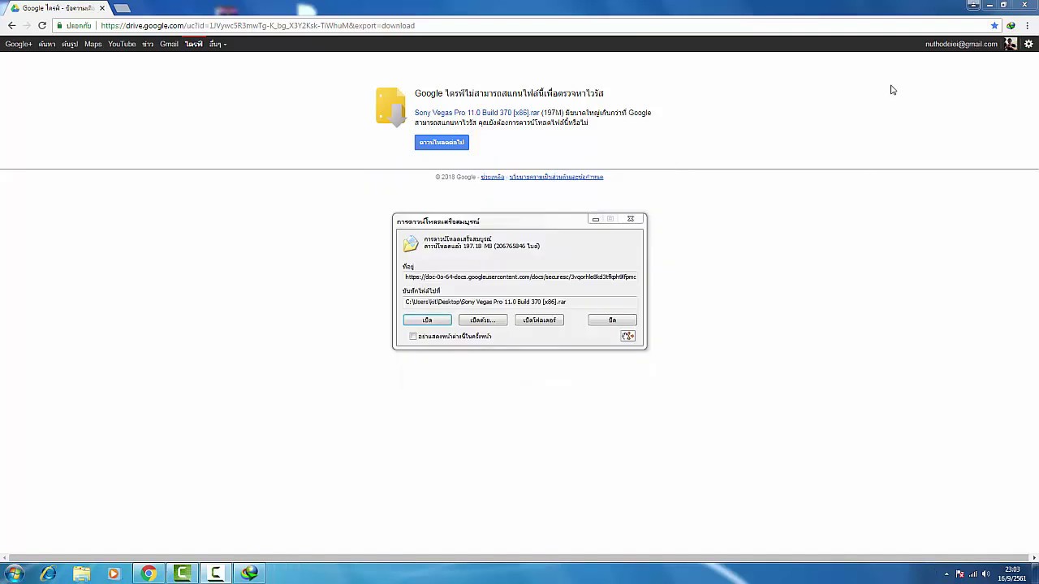Open a new browser tab
The height and width of the screenshot is (584, 1039).
[122, 8]
